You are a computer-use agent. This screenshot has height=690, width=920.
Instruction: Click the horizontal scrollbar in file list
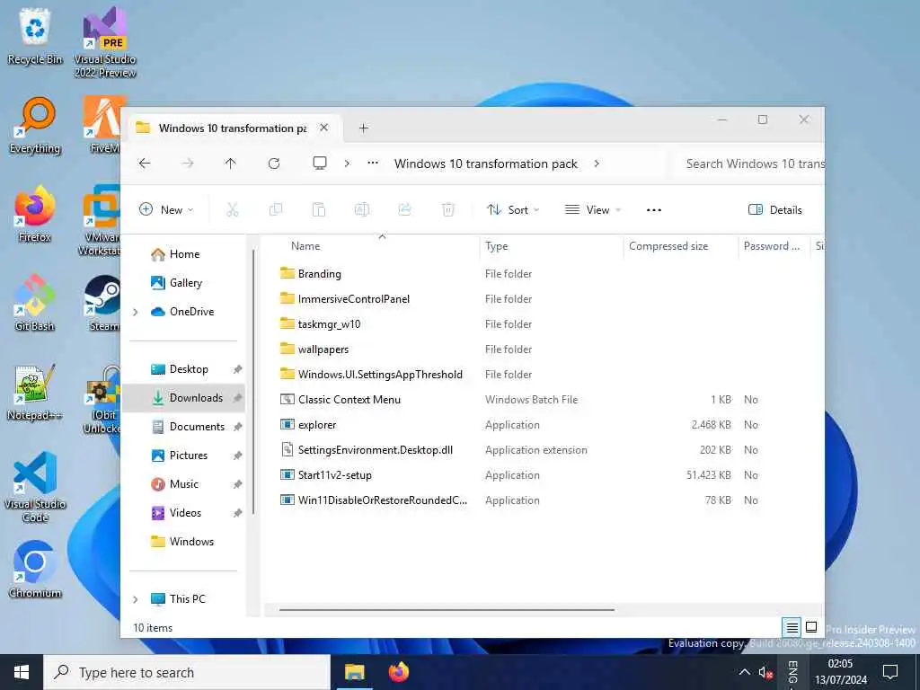[447, 610]
